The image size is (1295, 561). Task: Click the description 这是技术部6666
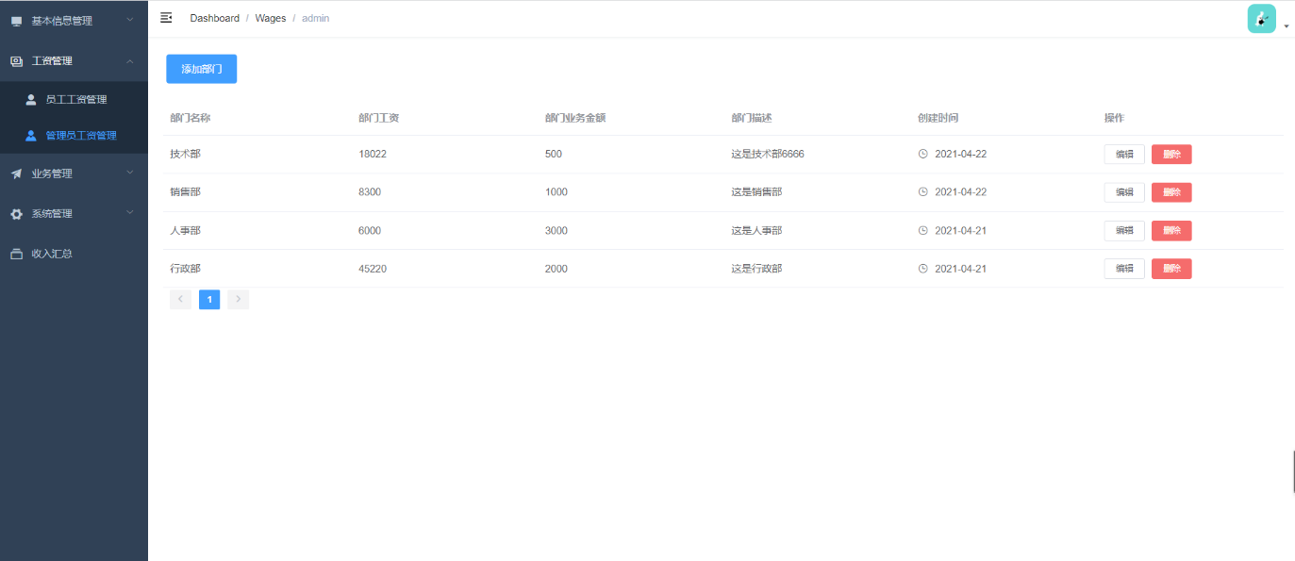pyautogui.click(x=768, y=154)
